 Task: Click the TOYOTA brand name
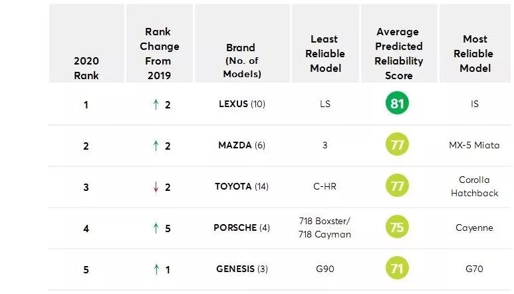[233, 187]
